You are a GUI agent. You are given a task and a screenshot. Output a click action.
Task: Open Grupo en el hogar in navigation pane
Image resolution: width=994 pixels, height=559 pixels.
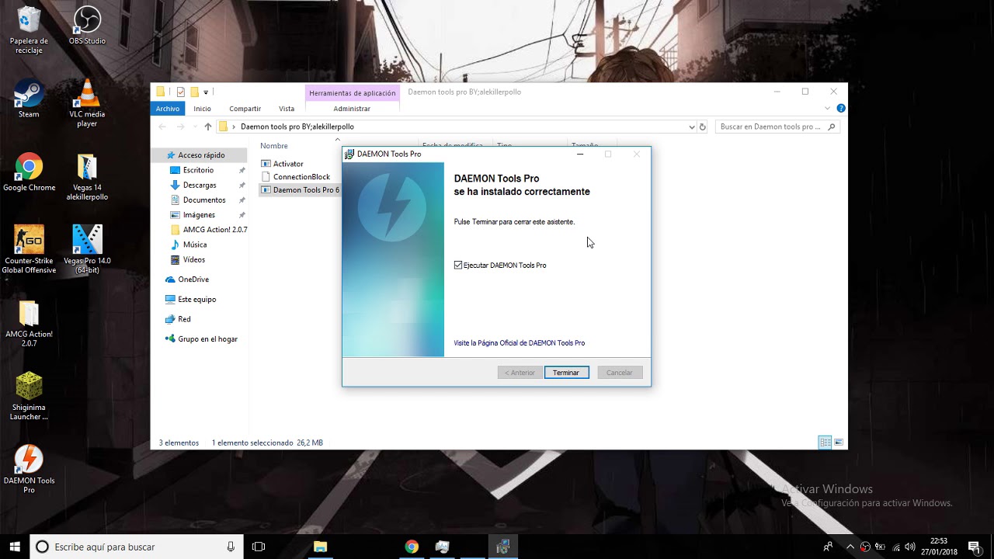207,339
